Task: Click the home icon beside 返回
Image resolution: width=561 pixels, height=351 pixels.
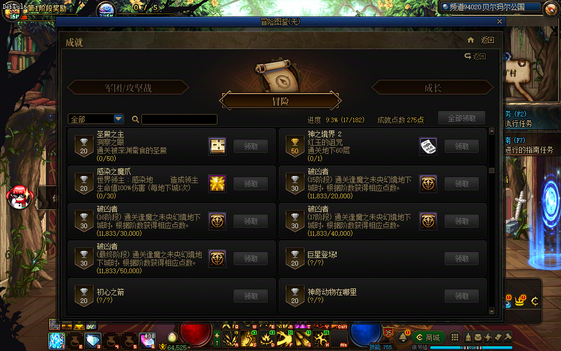Action: click(x=471, y=40)
